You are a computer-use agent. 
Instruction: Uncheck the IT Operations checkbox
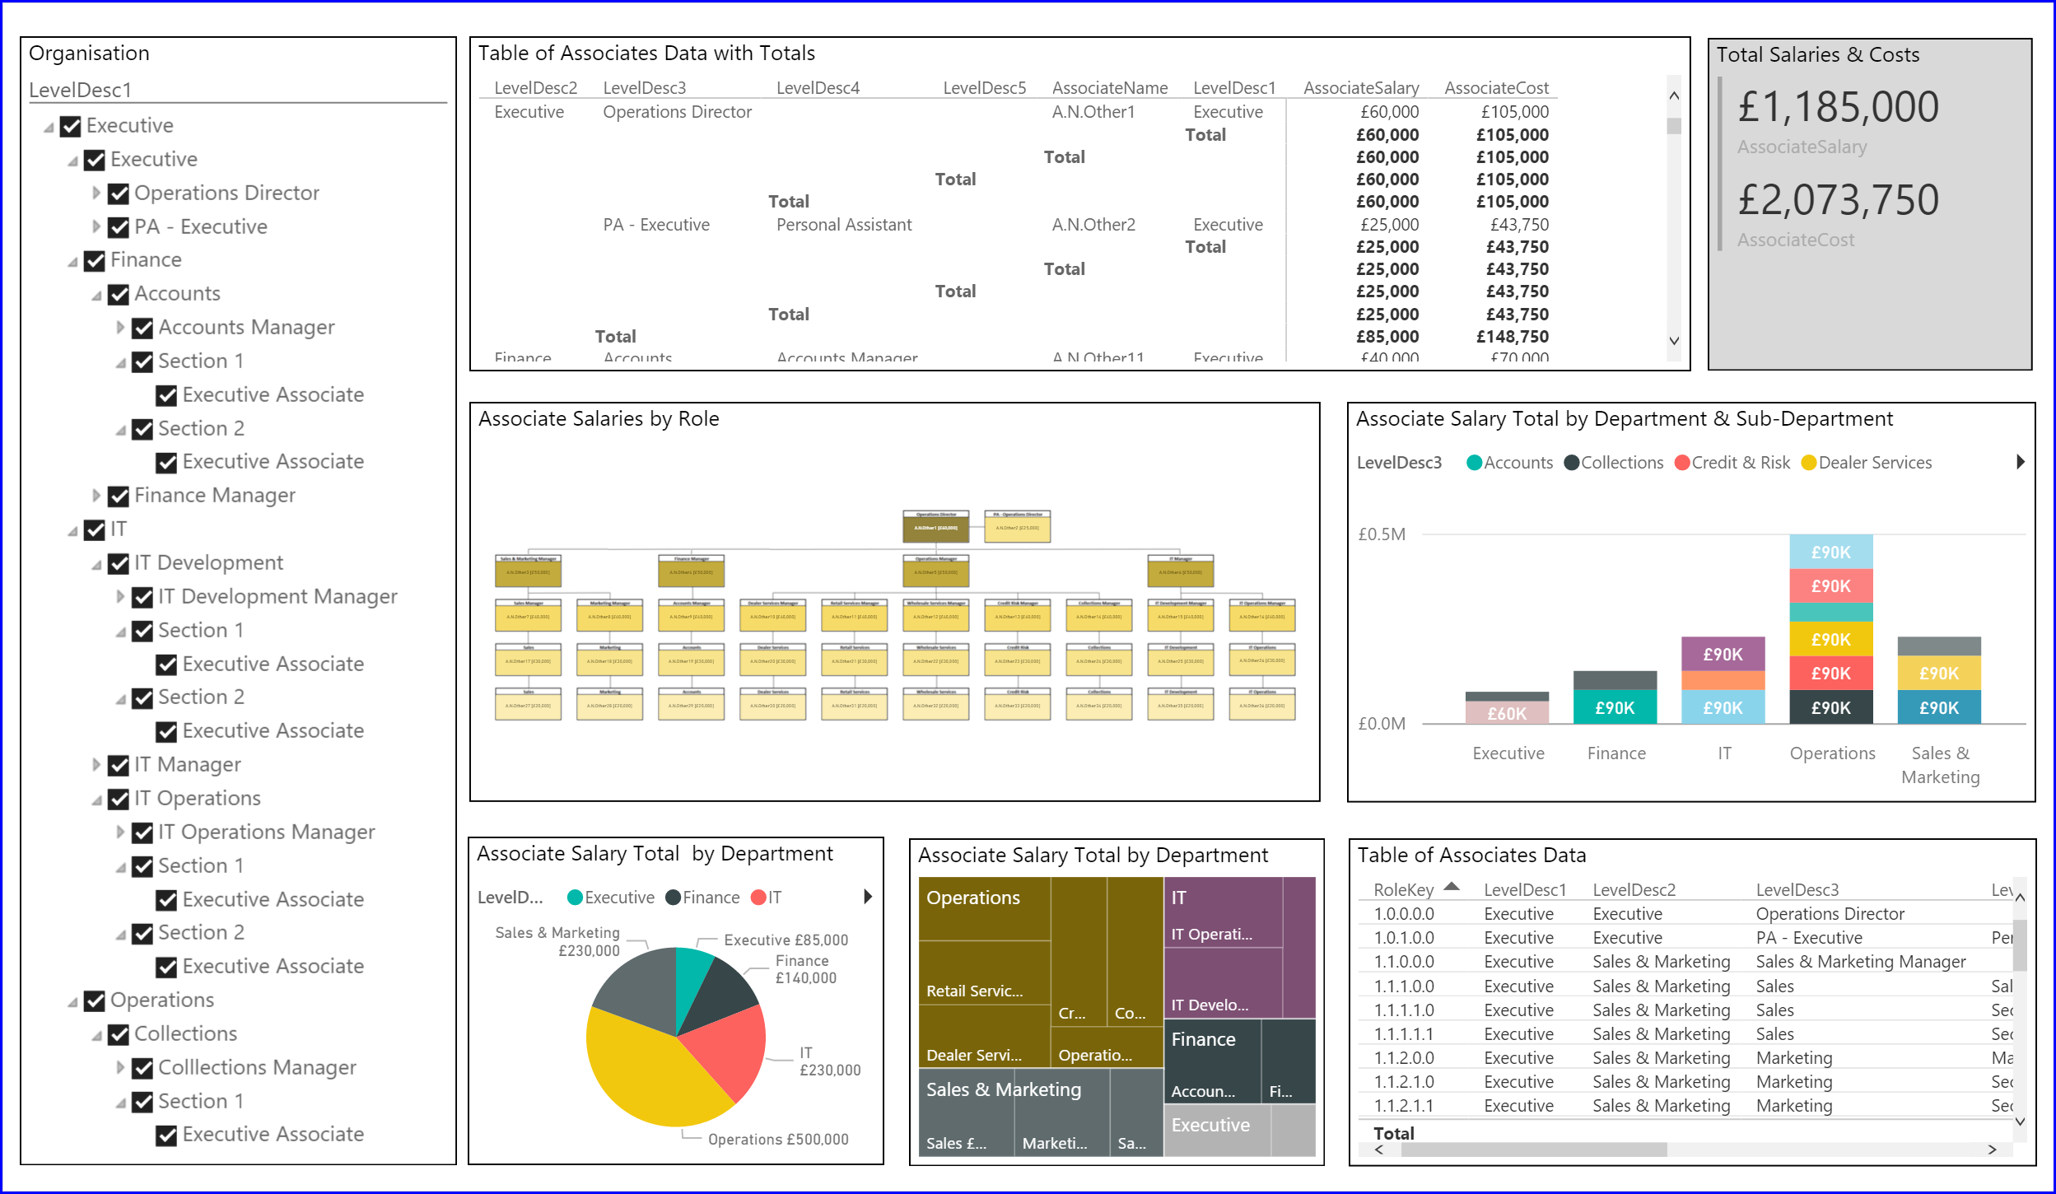tap(119, 800)
